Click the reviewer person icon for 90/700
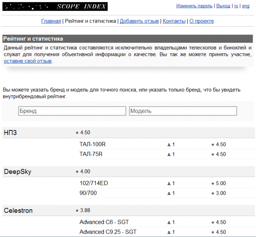 pos(169,193)
